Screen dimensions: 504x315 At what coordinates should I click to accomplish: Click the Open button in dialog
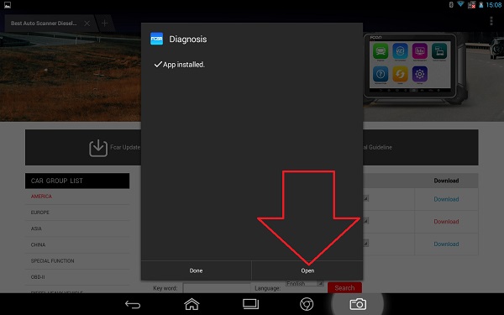pyautogui.click(x=307, y=270)
